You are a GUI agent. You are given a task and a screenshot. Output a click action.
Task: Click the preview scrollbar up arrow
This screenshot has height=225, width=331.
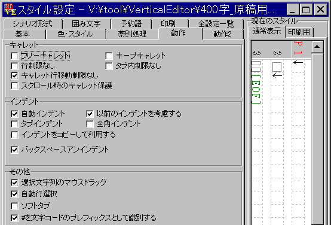pos(317,47)
